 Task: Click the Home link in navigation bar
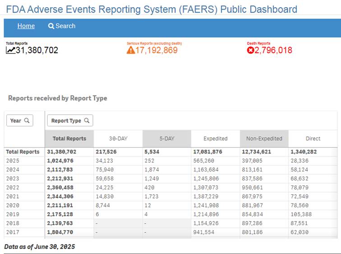click(x=26, y=26)
